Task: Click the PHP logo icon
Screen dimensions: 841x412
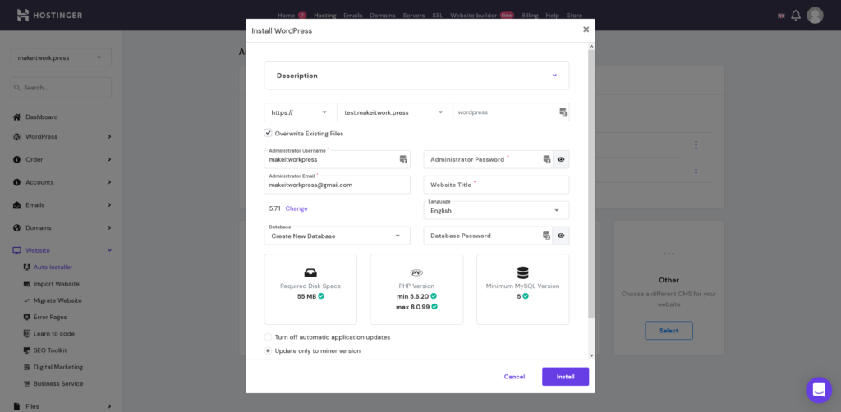Action: tap(416, 272)
